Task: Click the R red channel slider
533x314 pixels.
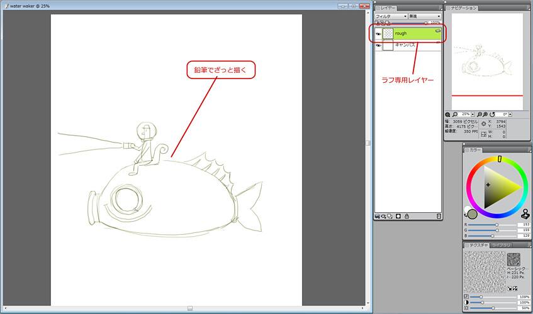Action: [x=491, y=224]
